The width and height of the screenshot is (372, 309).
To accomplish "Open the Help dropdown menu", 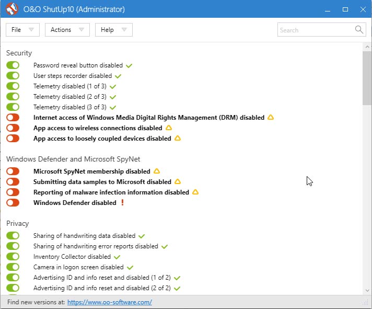I will click(x=114, y=30).
